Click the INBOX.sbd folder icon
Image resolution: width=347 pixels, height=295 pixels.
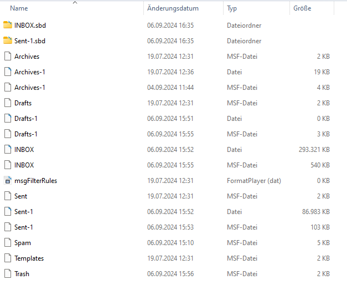[7, 25]
